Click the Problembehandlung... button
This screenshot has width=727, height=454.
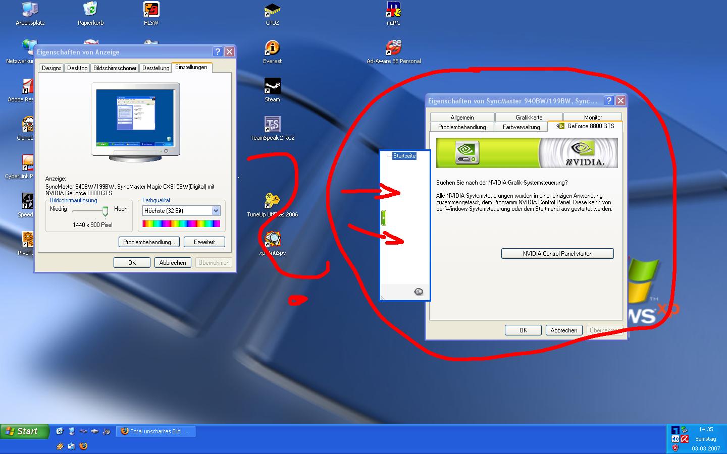(x=149, y=242)
